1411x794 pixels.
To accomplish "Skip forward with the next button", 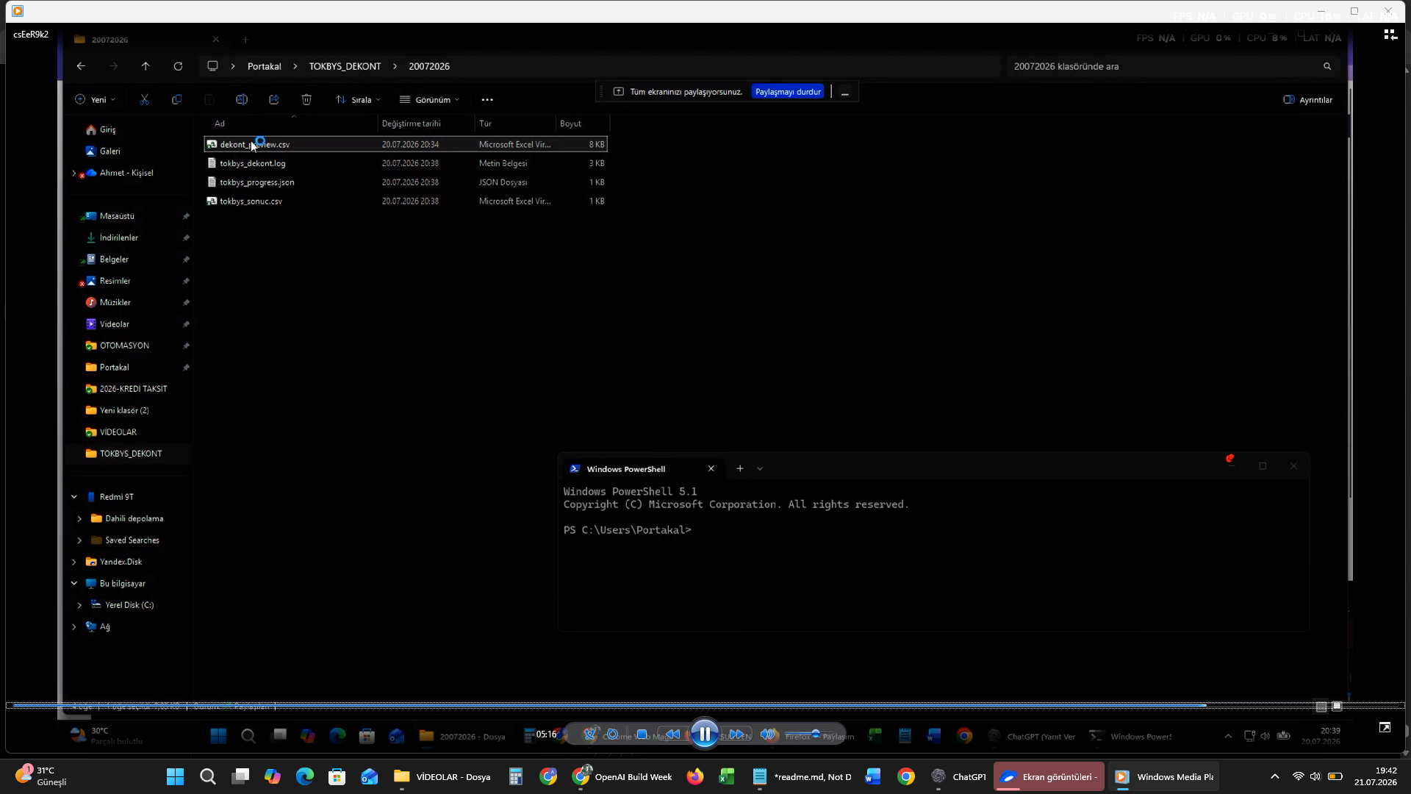I will pos(736,734).
